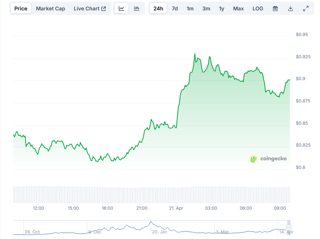Click the download chart icon
This screenshot has width=320, height=239.
click(291, 8)
